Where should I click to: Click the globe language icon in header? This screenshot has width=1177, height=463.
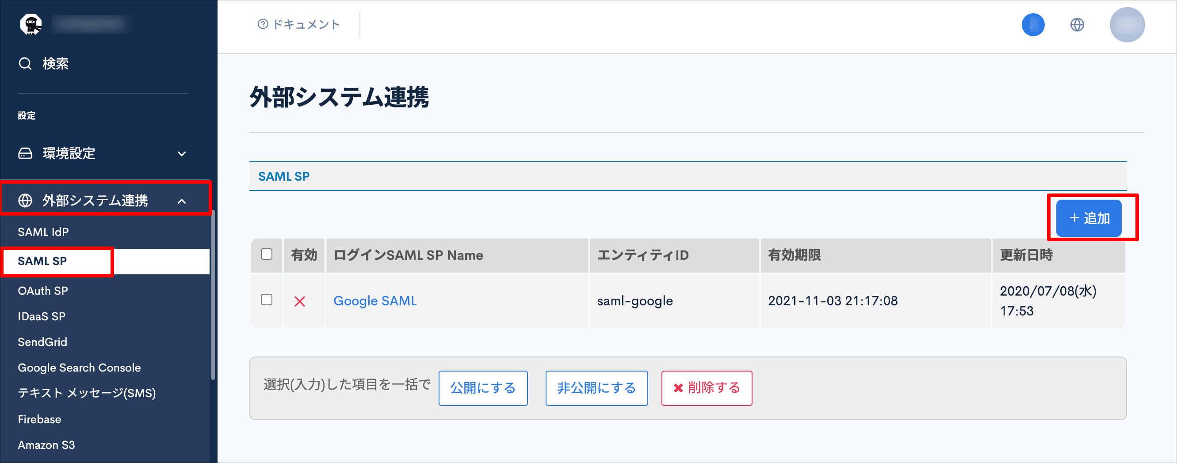tap(1077, 25)
